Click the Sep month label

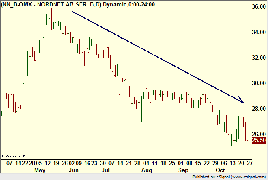click(183, 170)
